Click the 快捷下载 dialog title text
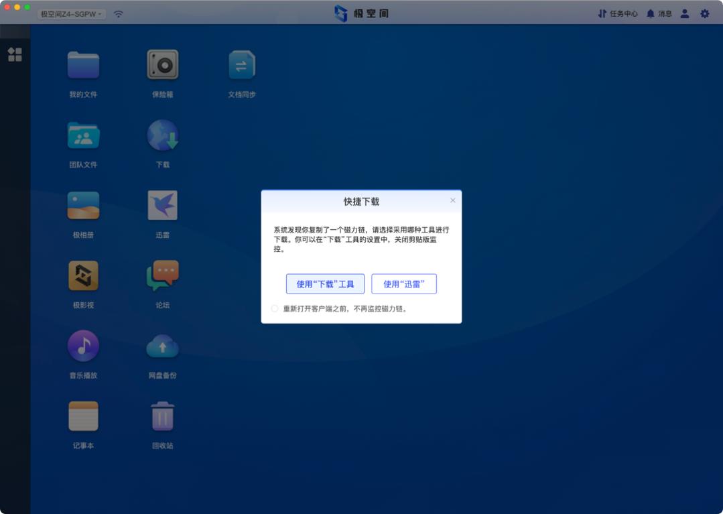The width and height of the screenshot is (723, 514). tap(362, 202)
